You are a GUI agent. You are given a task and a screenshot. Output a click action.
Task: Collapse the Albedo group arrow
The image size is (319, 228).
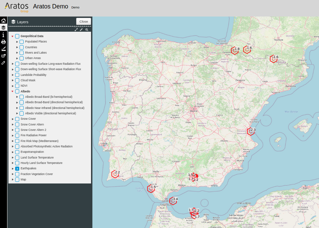(12, 91)
